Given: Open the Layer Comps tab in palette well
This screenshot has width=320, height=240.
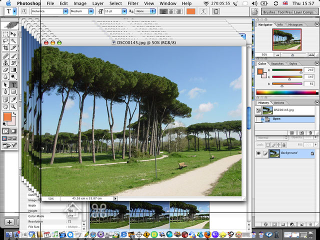Looking at the screenshot, I should 303,12.
